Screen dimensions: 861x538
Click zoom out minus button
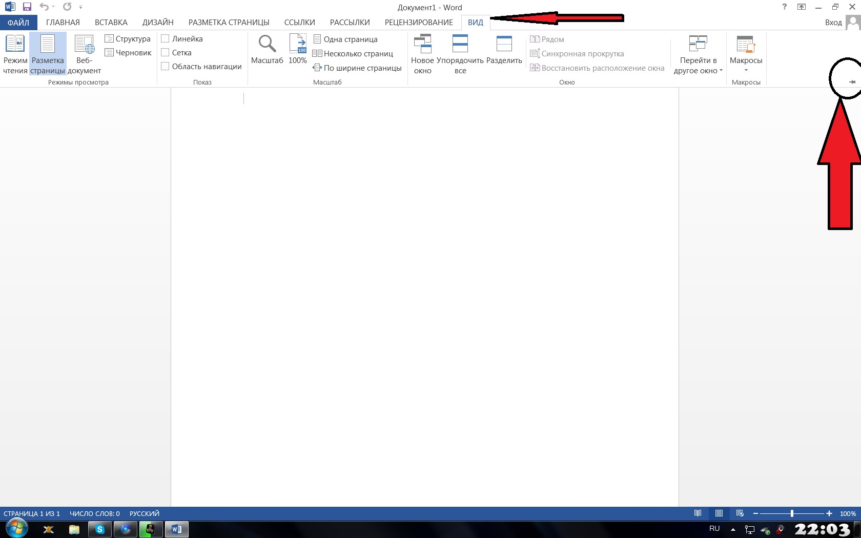pyautogui.click(x=755, y=513)
